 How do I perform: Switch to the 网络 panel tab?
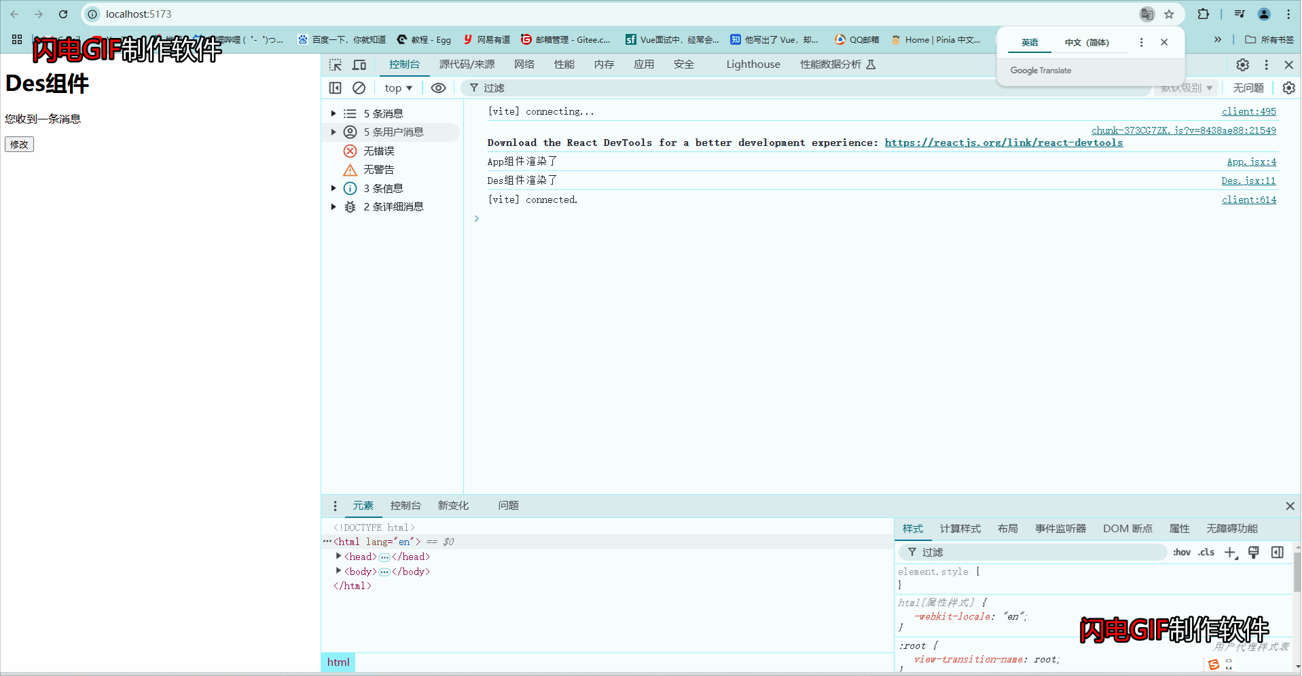(524, 64)
